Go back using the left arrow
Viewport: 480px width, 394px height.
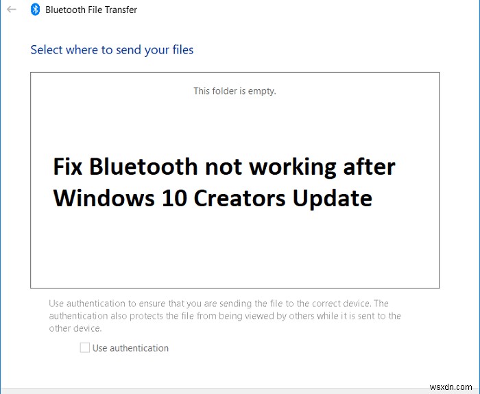pyautogui.click(x=12, y=10)
